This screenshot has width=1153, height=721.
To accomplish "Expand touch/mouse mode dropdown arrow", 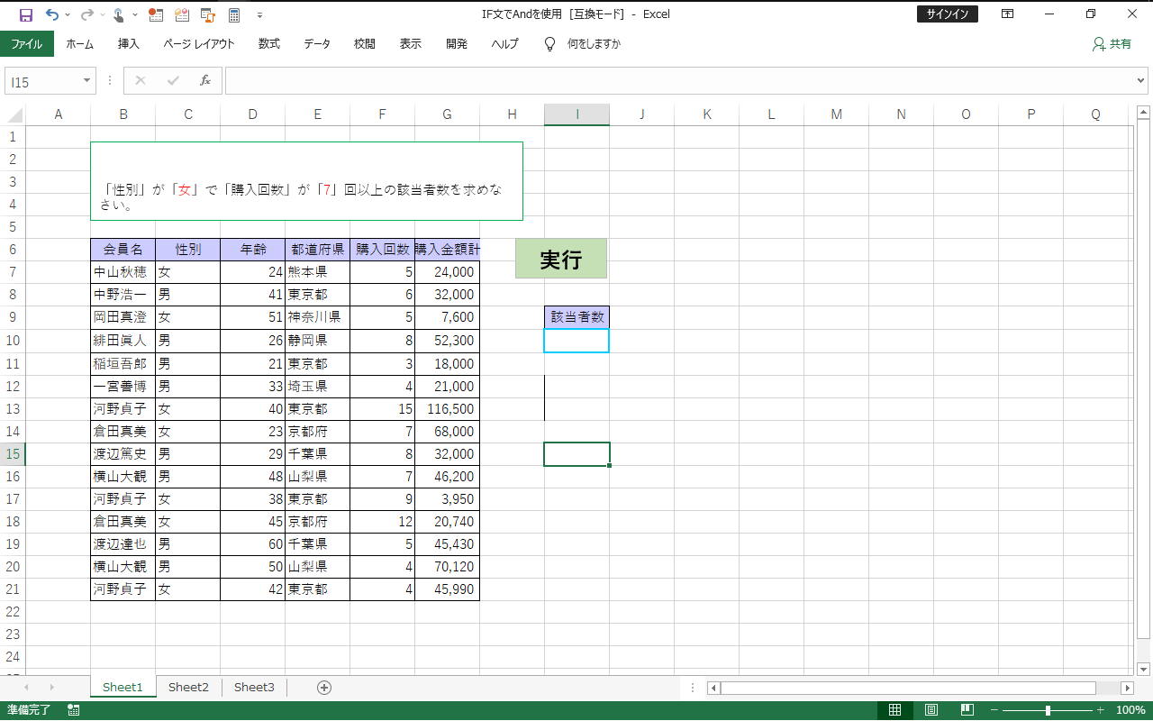I will click(135, 15).
